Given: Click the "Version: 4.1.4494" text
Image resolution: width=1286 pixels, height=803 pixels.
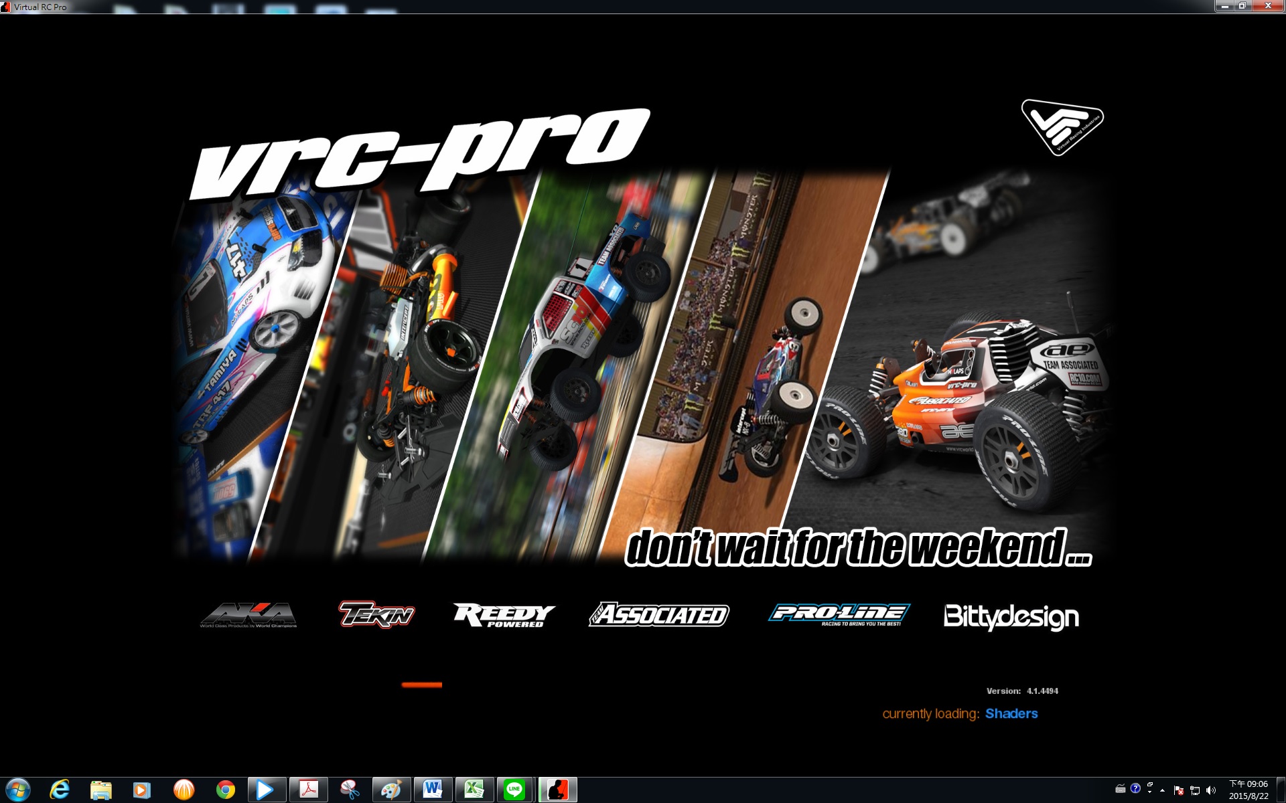Looking at the screenshot, I should click(1022, 691).
